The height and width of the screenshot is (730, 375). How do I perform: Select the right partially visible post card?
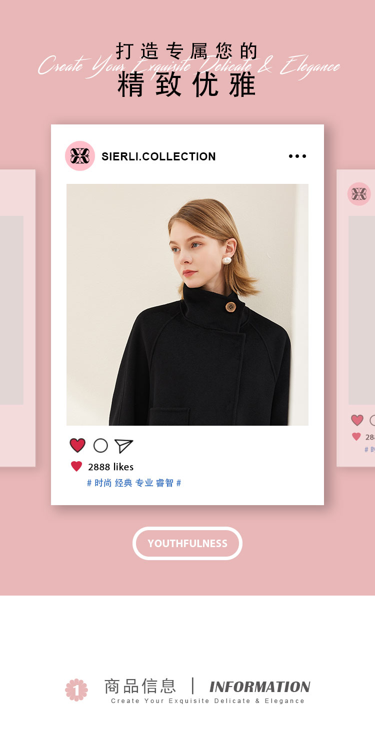click(355, 318)
